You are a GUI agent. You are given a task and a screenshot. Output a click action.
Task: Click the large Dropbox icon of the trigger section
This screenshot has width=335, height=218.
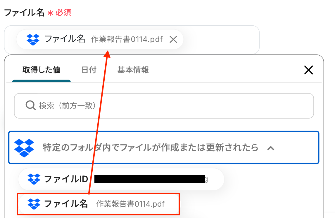[x=24, y=147]
